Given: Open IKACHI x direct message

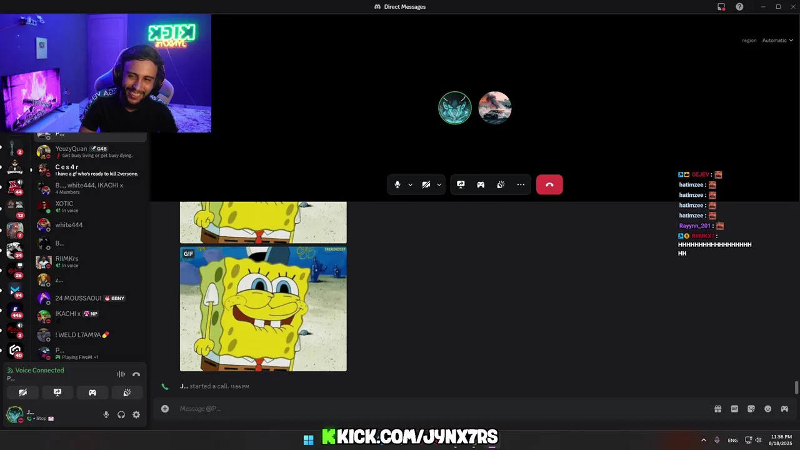Looking at the screenshot, I should (89, 316).
